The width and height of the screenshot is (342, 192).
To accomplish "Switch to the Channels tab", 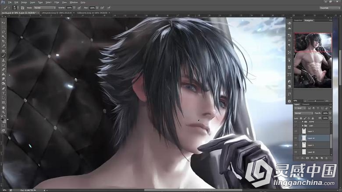I will point(306,104).
